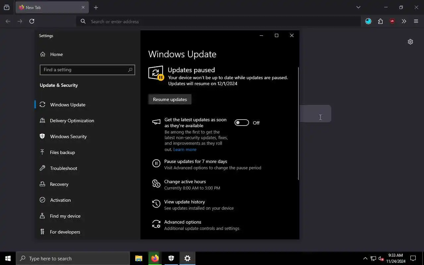Click the New Tab page search field
This screenshot has width=424, height=265.
[315, 114]
